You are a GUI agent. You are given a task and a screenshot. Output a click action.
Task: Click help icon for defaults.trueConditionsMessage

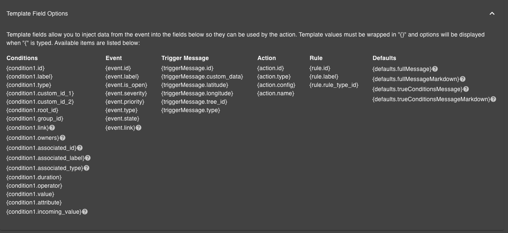coord(466,89)
